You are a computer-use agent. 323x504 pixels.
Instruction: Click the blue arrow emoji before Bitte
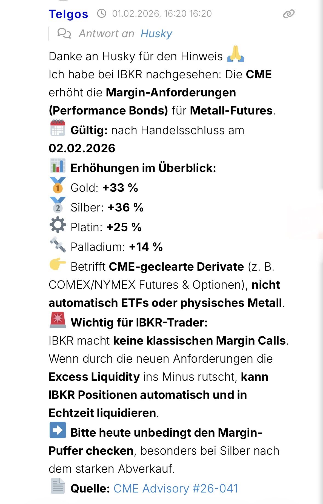pos(58,430)
